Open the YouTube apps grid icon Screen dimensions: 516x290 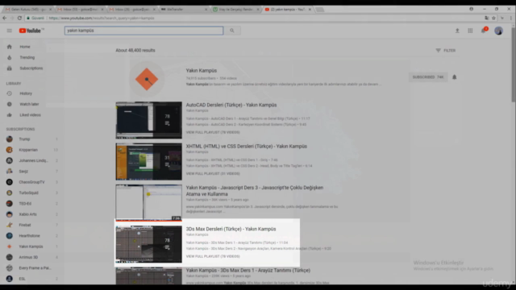coord(470,31)
